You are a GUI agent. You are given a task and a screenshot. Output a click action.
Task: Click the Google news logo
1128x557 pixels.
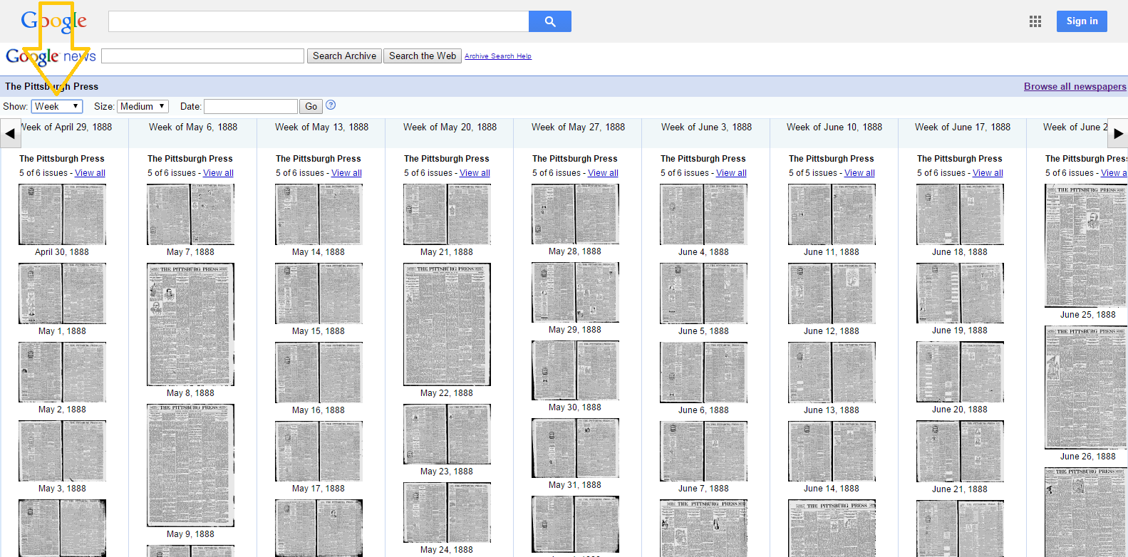point(51,56)
